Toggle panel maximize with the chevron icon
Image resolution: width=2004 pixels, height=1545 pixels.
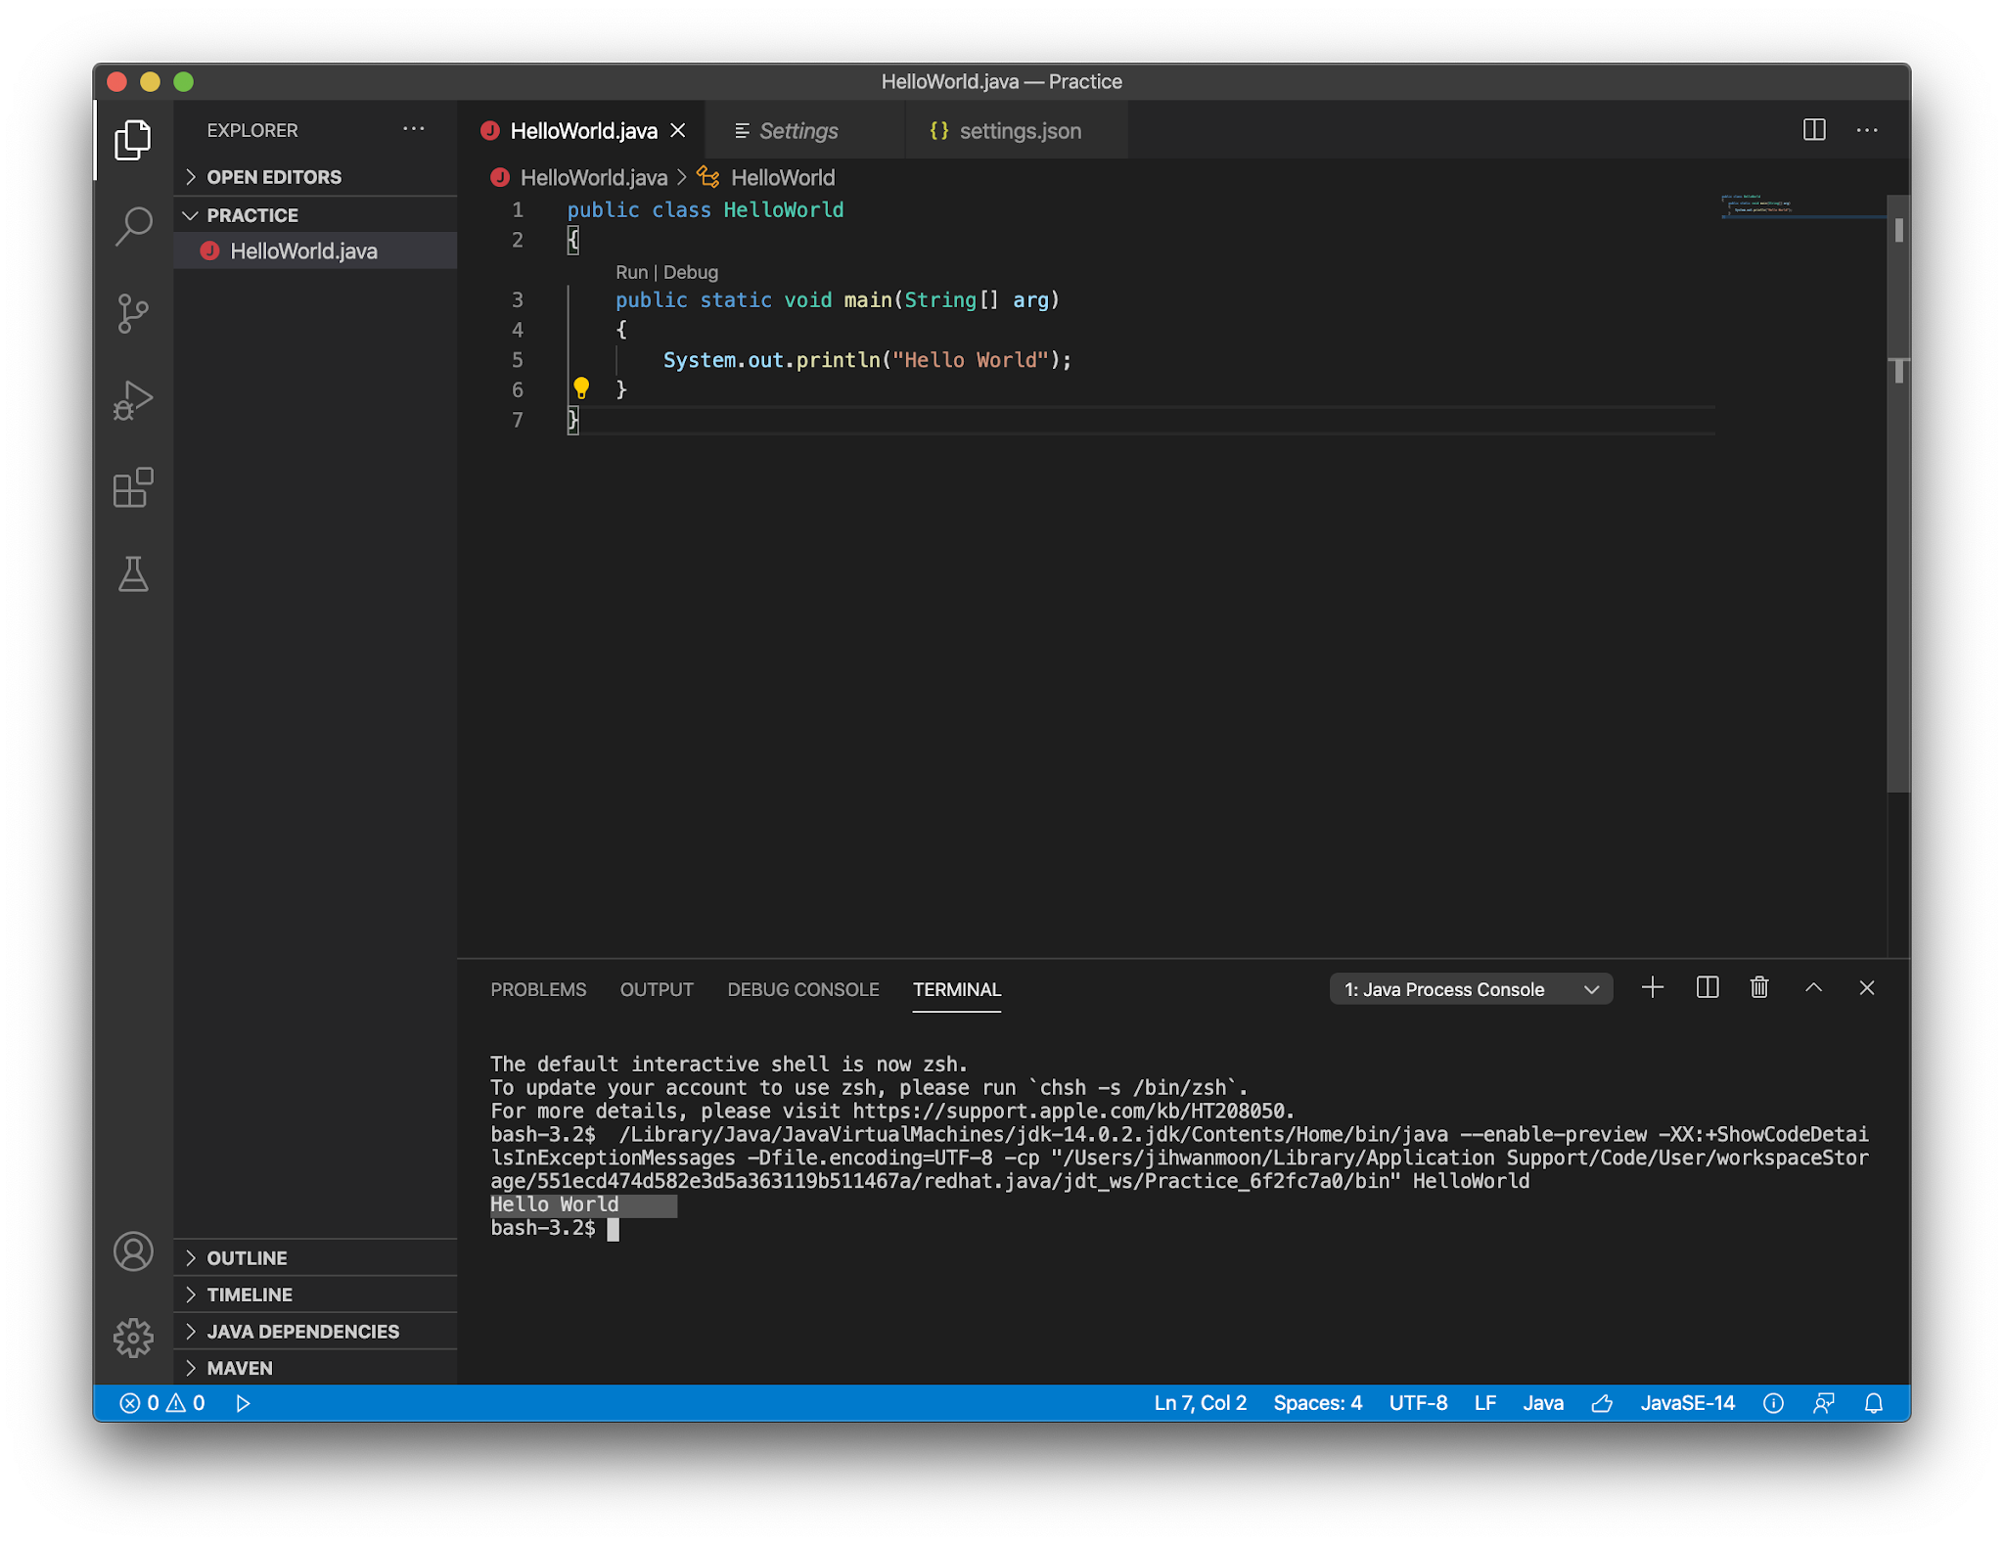[x=1813, y=988]
